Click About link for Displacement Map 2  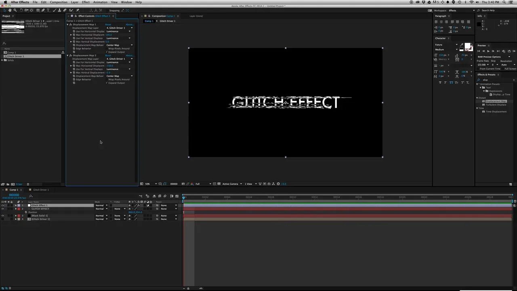130,55
